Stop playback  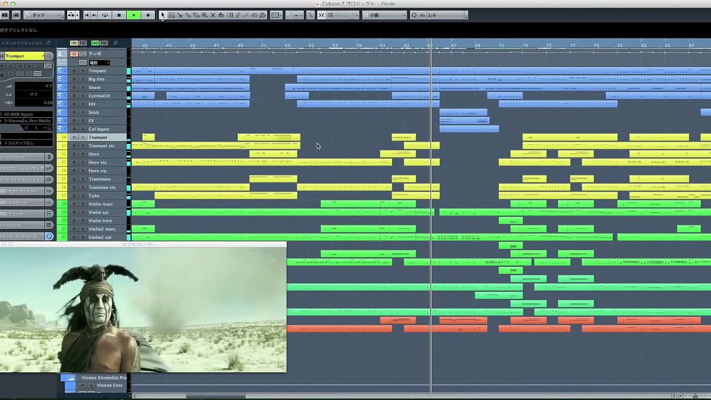(119, 15)
